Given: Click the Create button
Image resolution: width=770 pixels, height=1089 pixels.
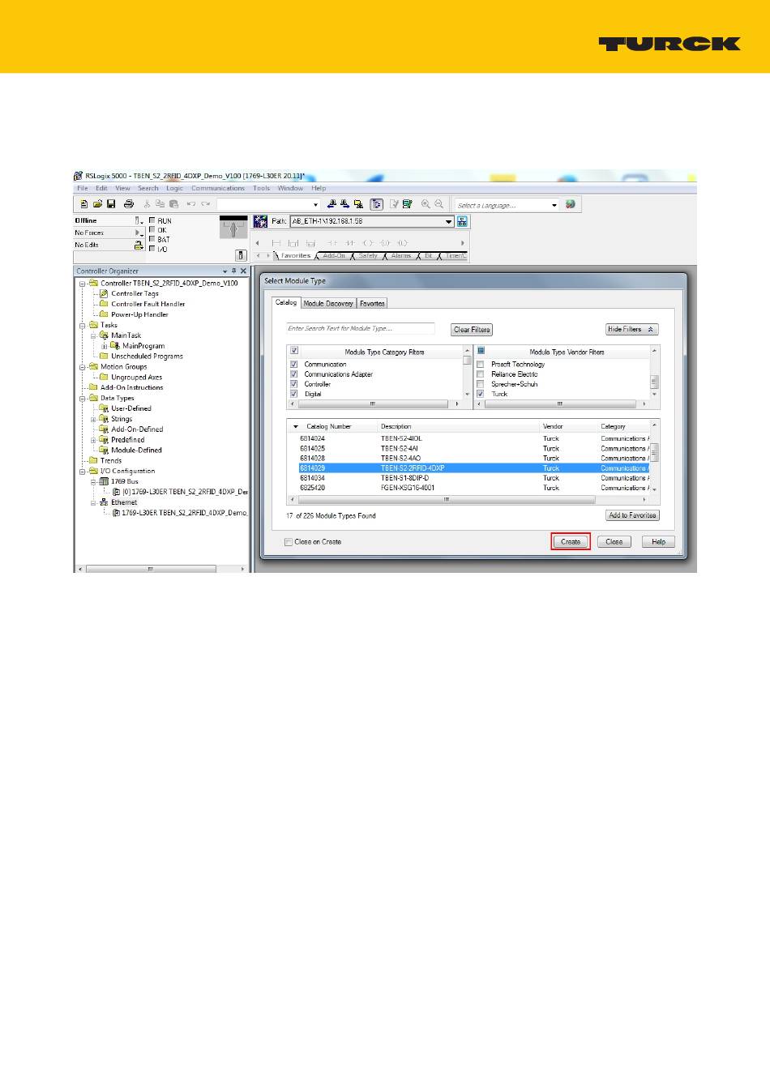Looking at the screenshot, I should tap(571, 542).
